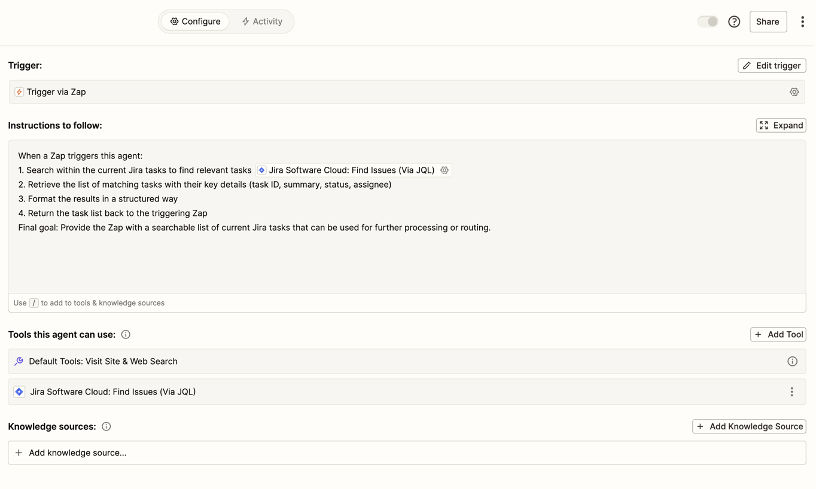The width and height of the screenshot is (816, 489).
Task: Select the Configure tab
Action: pos(195,22)
